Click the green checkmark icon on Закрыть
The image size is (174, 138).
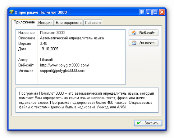pos(139,123)
